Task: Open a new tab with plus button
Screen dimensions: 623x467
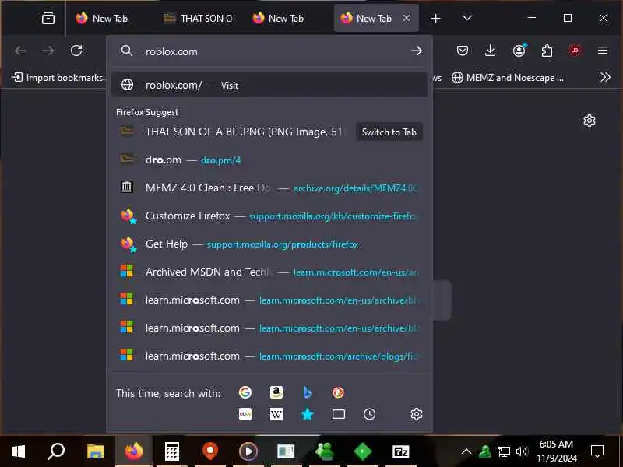Action: pos(435,18)
